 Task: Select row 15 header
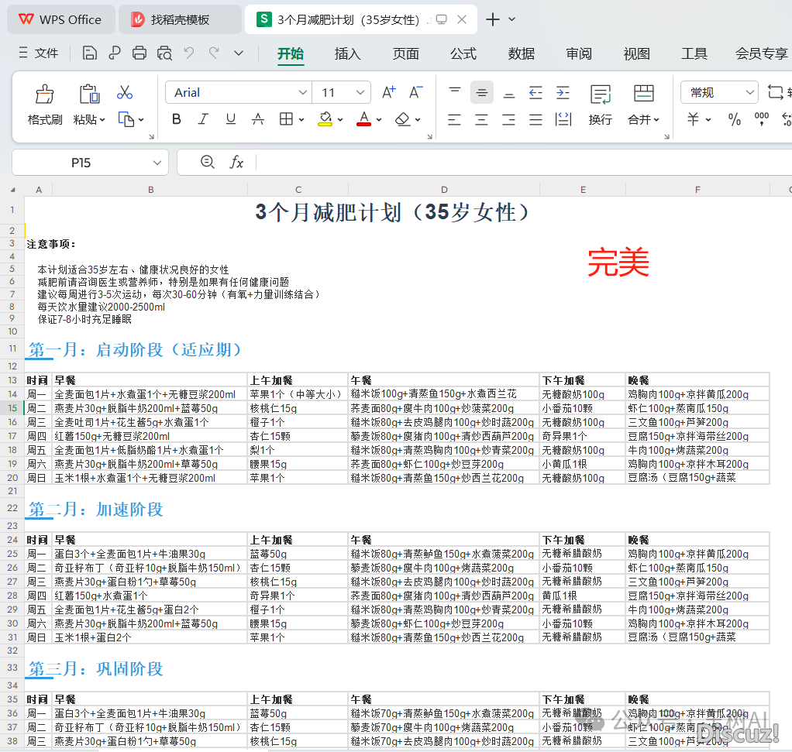[x=12, y=408]
